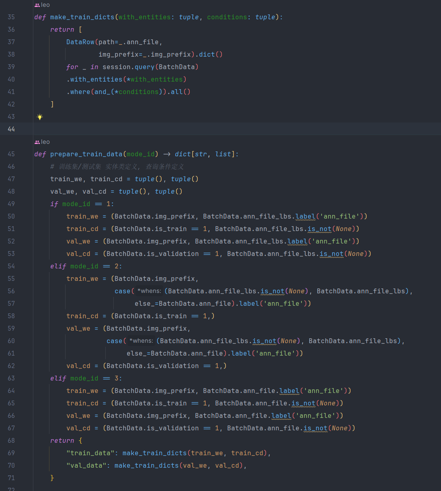The height and width of the screenshot is (491, 441).
Task: Click the *whens: inlay hint on line 60
Action: pos(141,341)
